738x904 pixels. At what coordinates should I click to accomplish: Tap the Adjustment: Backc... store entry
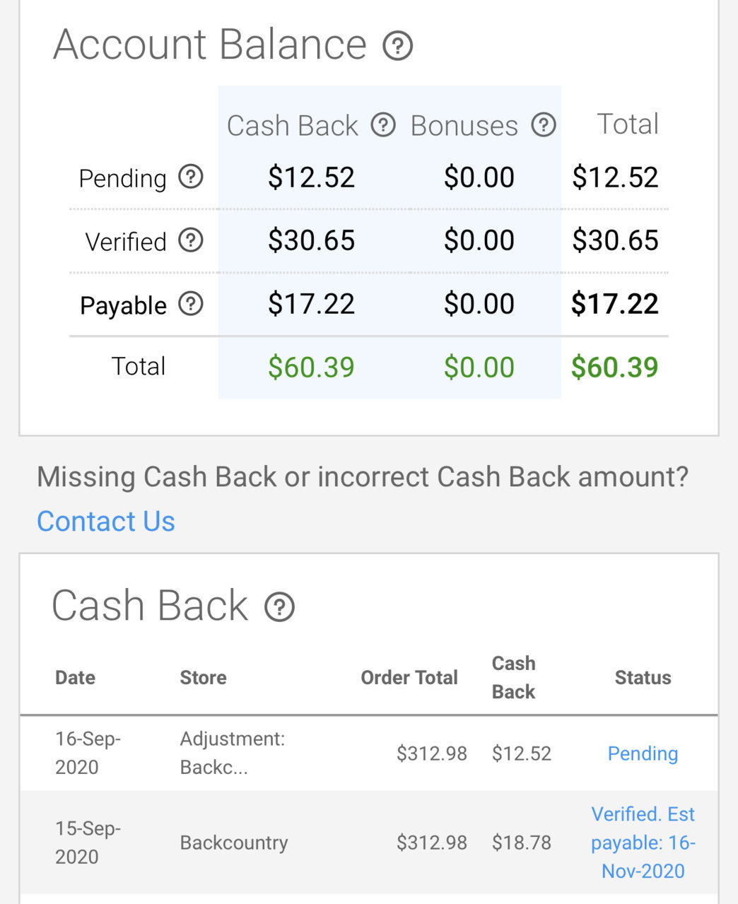[233, 753]
